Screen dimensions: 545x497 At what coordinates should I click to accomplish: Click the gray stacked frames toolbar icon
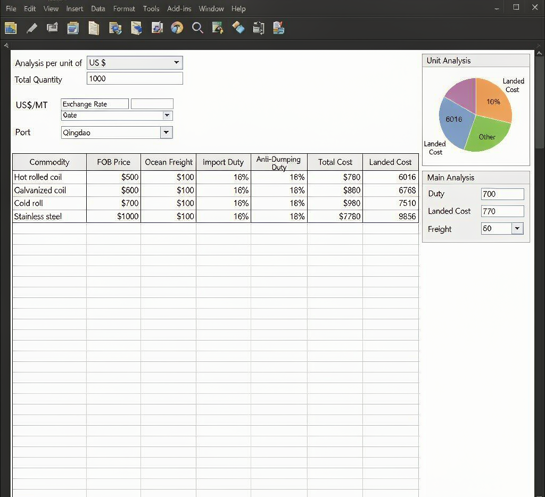52,28
